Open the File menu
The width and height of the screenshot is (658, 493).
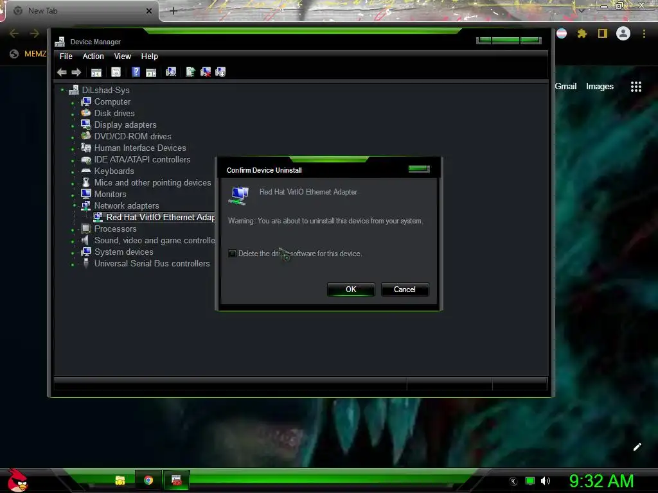click(66, 56)
